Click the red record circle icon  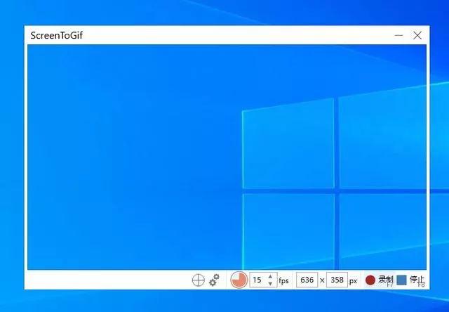pos(370,280)
